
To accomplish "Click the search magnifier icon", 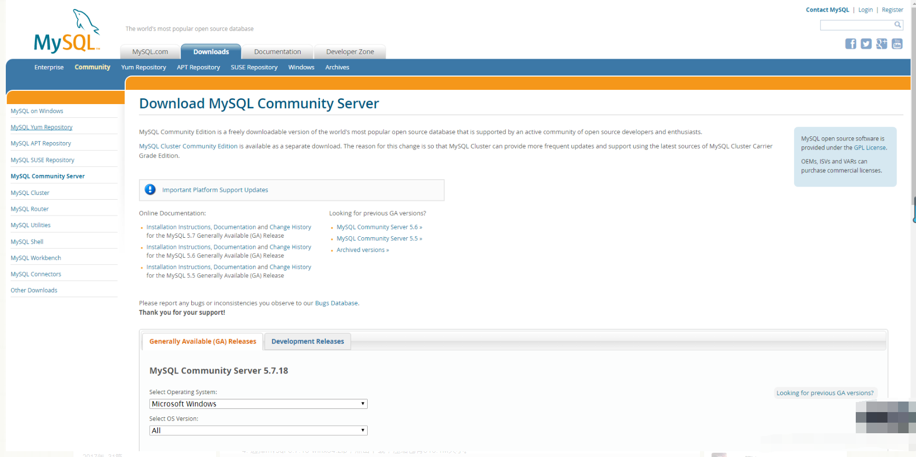I will pyautogui.click(x=897, y=25).
